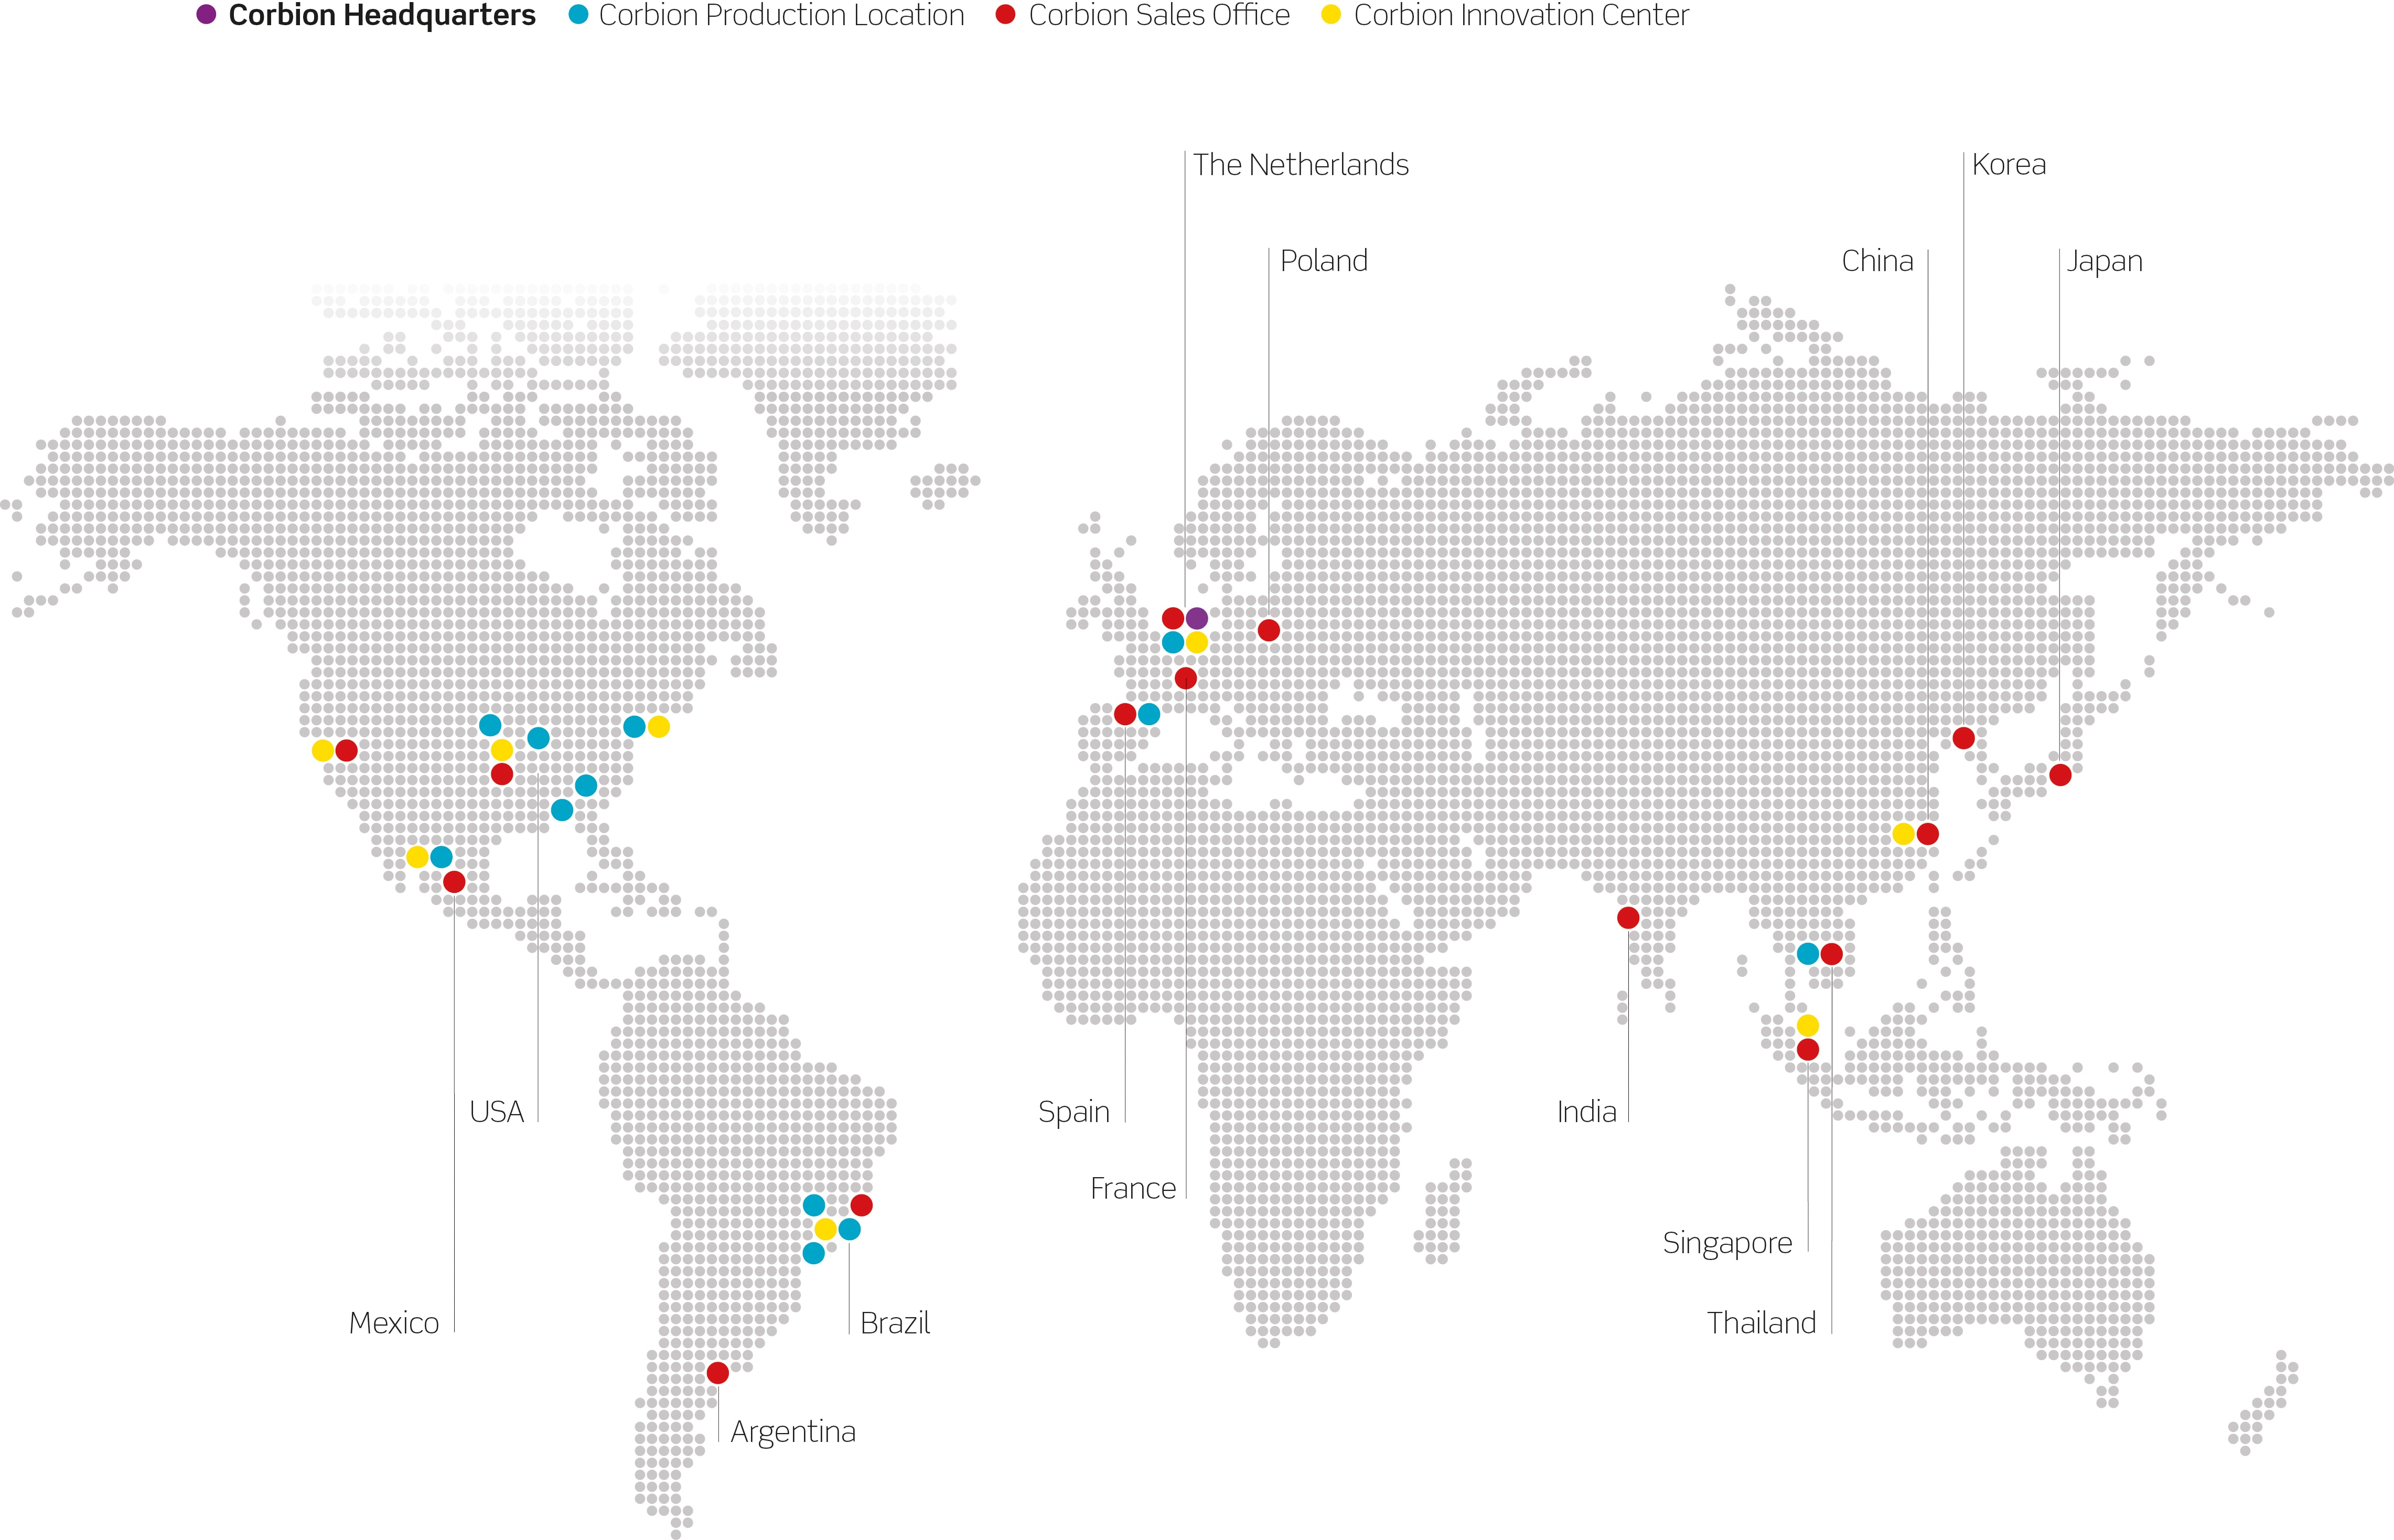Click the blue production dot in Spain
The image size is (2394, 1540).
click(1149, 714)
